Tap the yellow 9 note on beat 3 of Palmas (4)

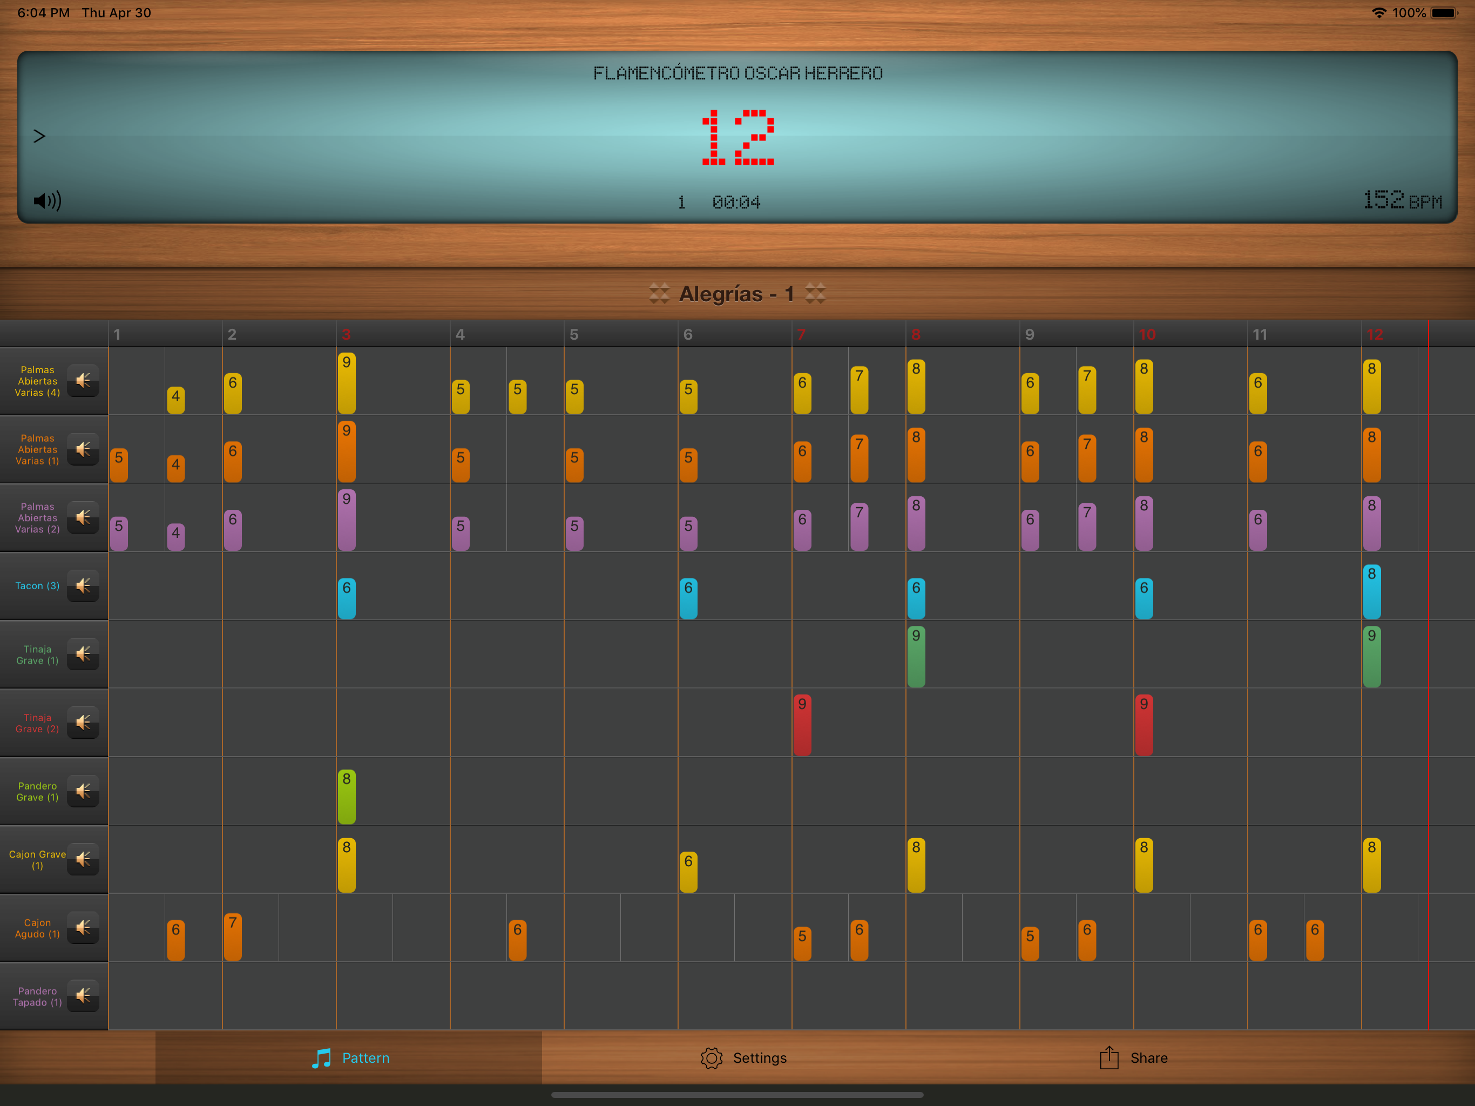347,383
